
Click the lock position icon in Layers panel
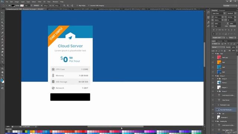click(x=222, y=51)
